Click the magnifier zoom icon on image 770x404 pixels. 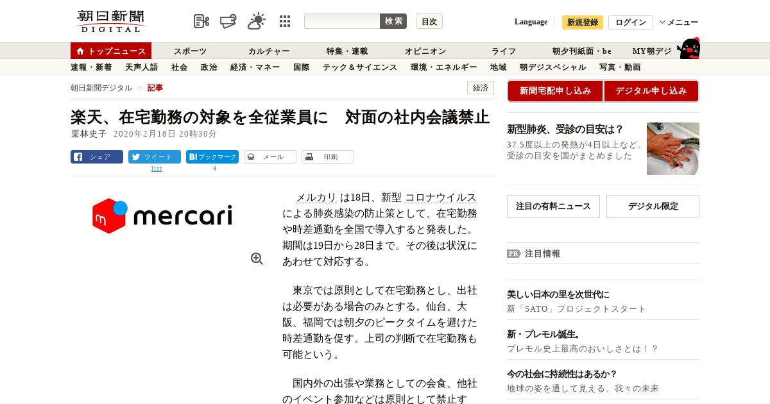pyautogui.click(x=257, y=258)
